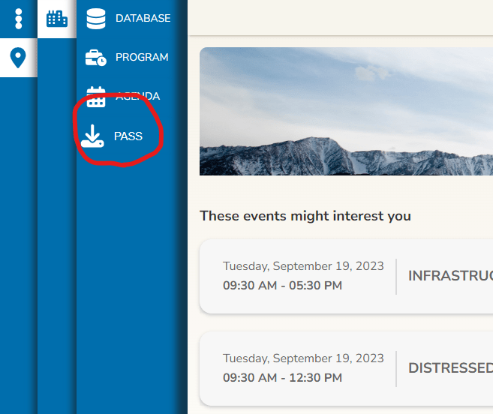Screen dimensions: 493x414
Task: Click the 'These events might interest you' heading
Action: tap(305, 216)
